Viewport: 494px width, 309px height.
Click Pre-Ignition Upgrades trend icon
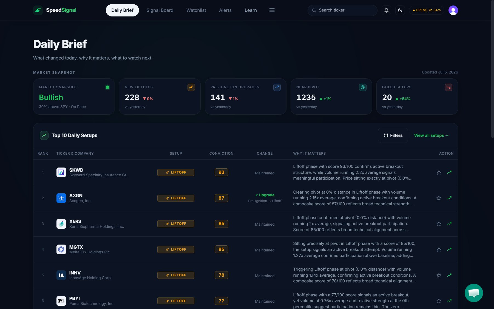coord(277,87)
